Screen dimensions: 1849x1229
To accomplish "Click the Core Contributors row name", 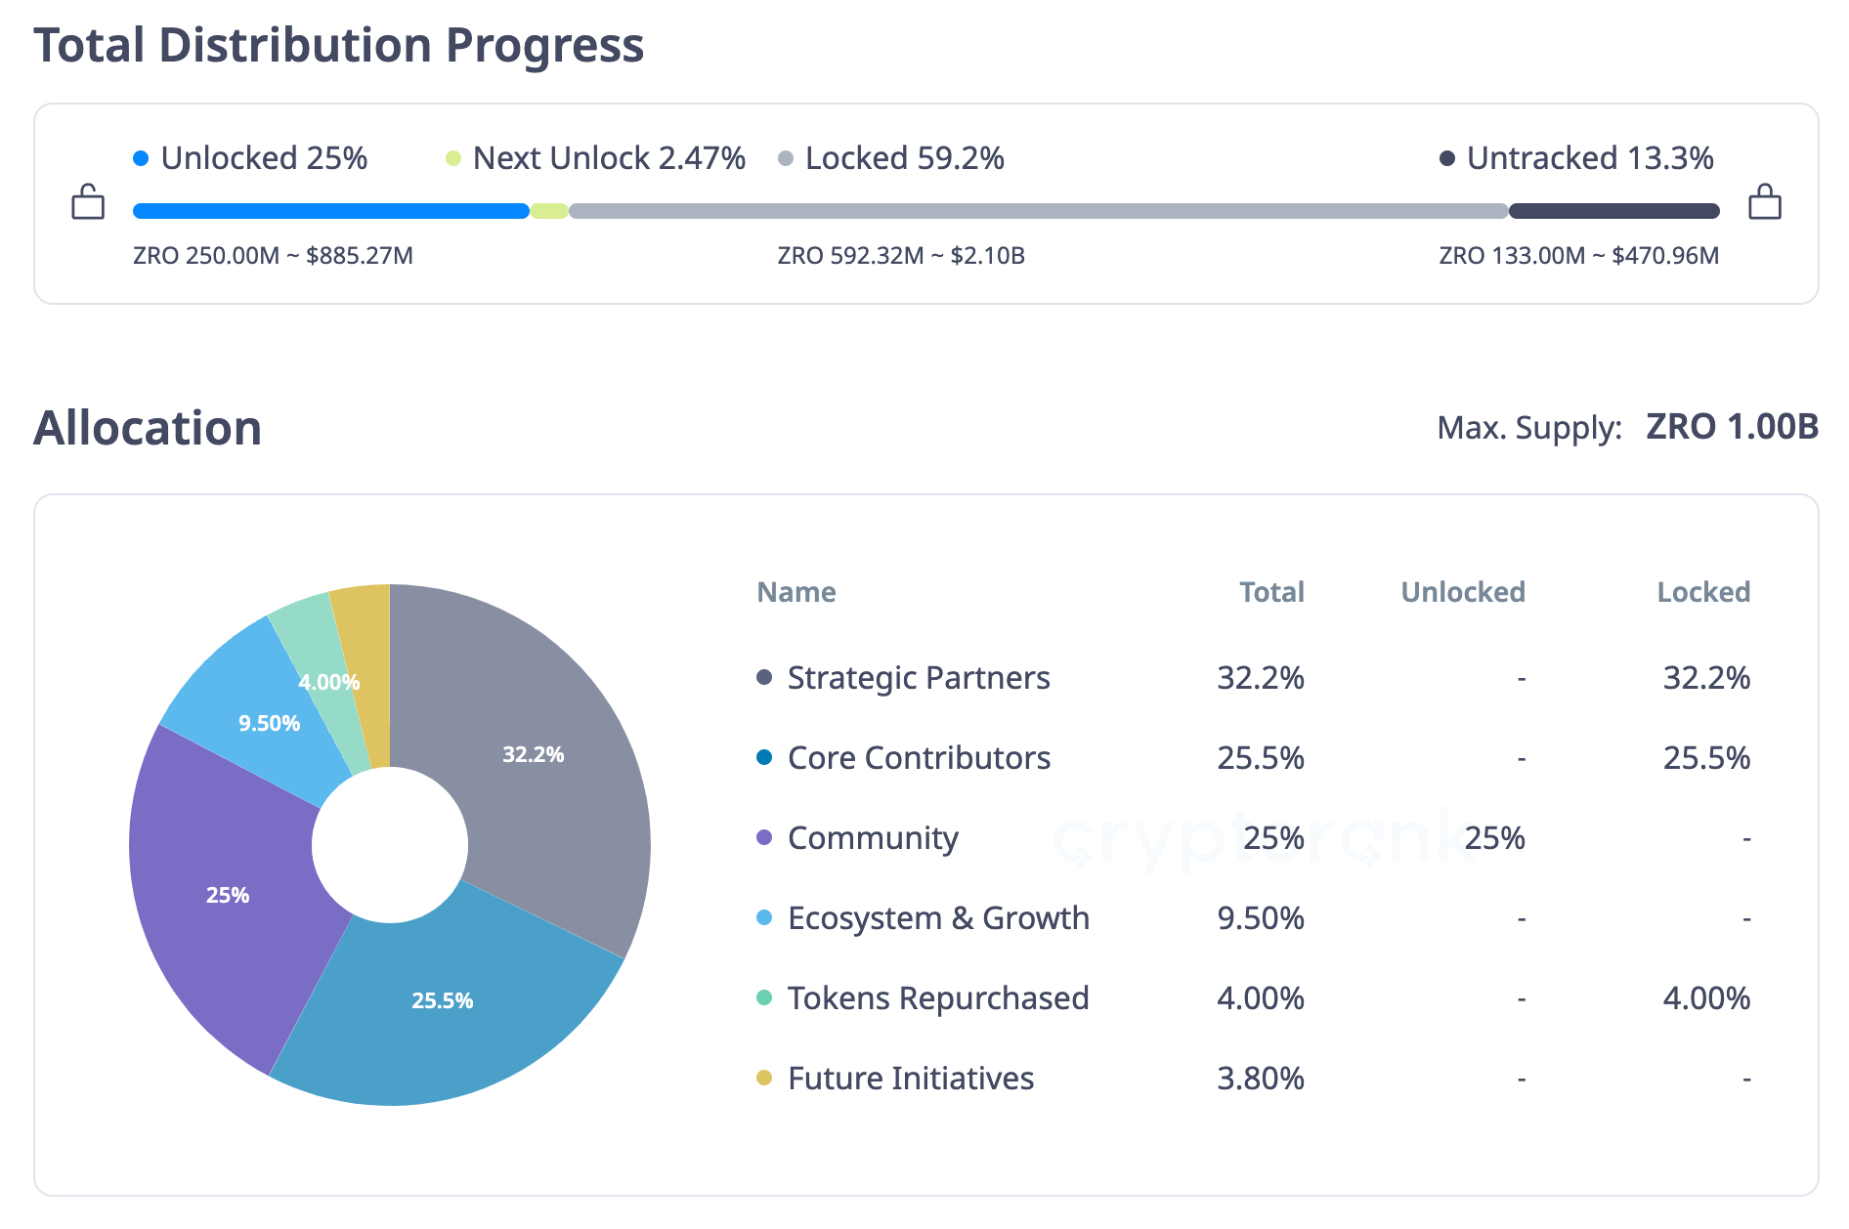I will pyautogui.click(x=919, y=758).
